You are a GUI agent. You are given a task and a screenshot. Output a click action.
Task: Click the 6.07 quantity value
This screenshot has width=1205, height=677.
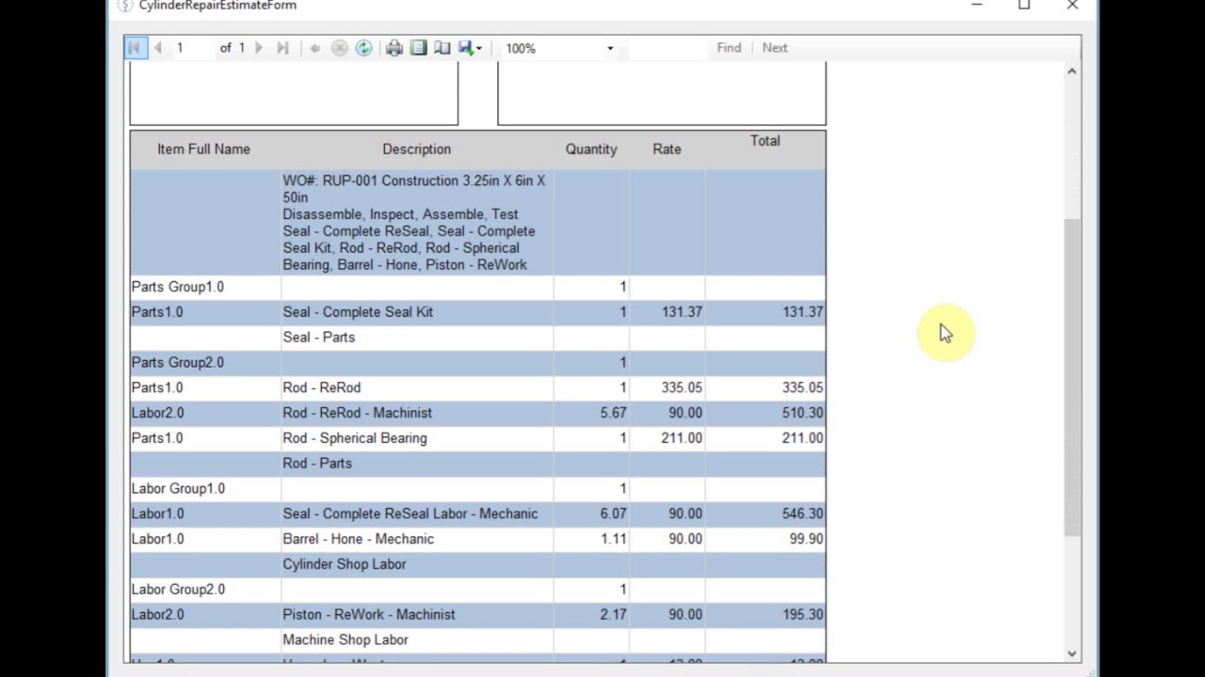pyautogui.click(x=613, y=513)
